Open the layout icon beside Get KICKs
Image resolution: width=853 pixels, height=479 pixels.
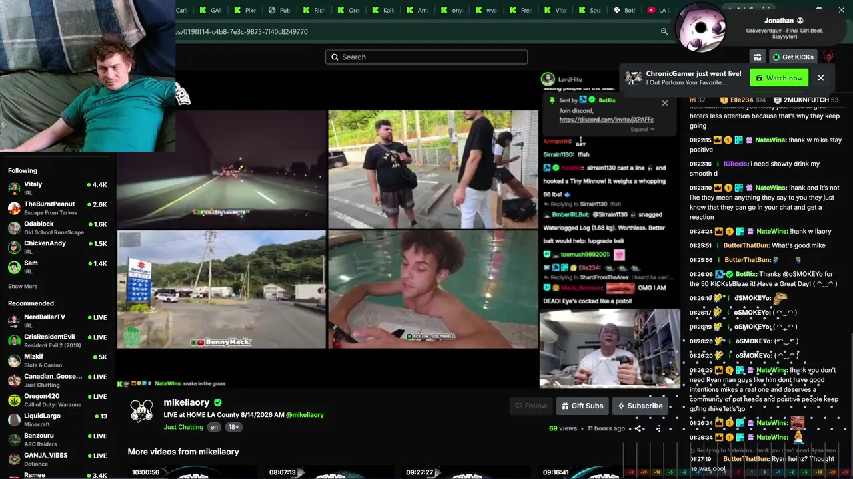757,57
